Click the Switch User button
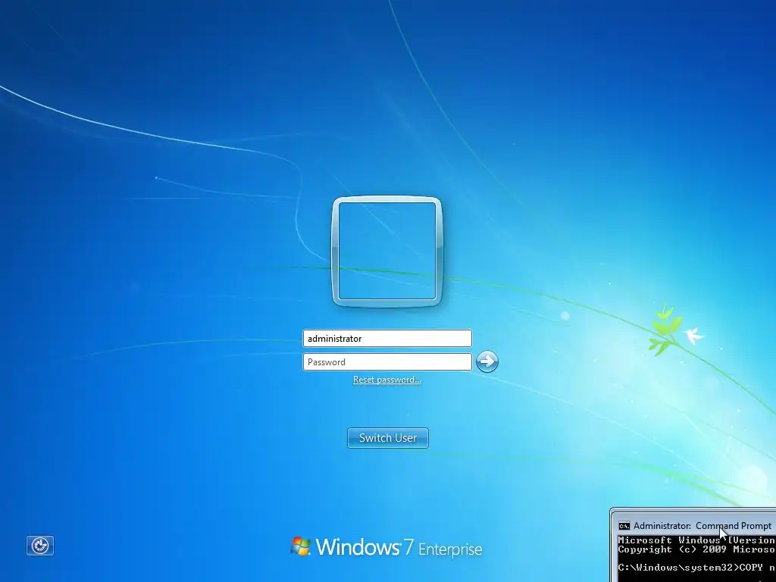The height and width of the screenshot is (582, 776). click(x=388, y=438)
